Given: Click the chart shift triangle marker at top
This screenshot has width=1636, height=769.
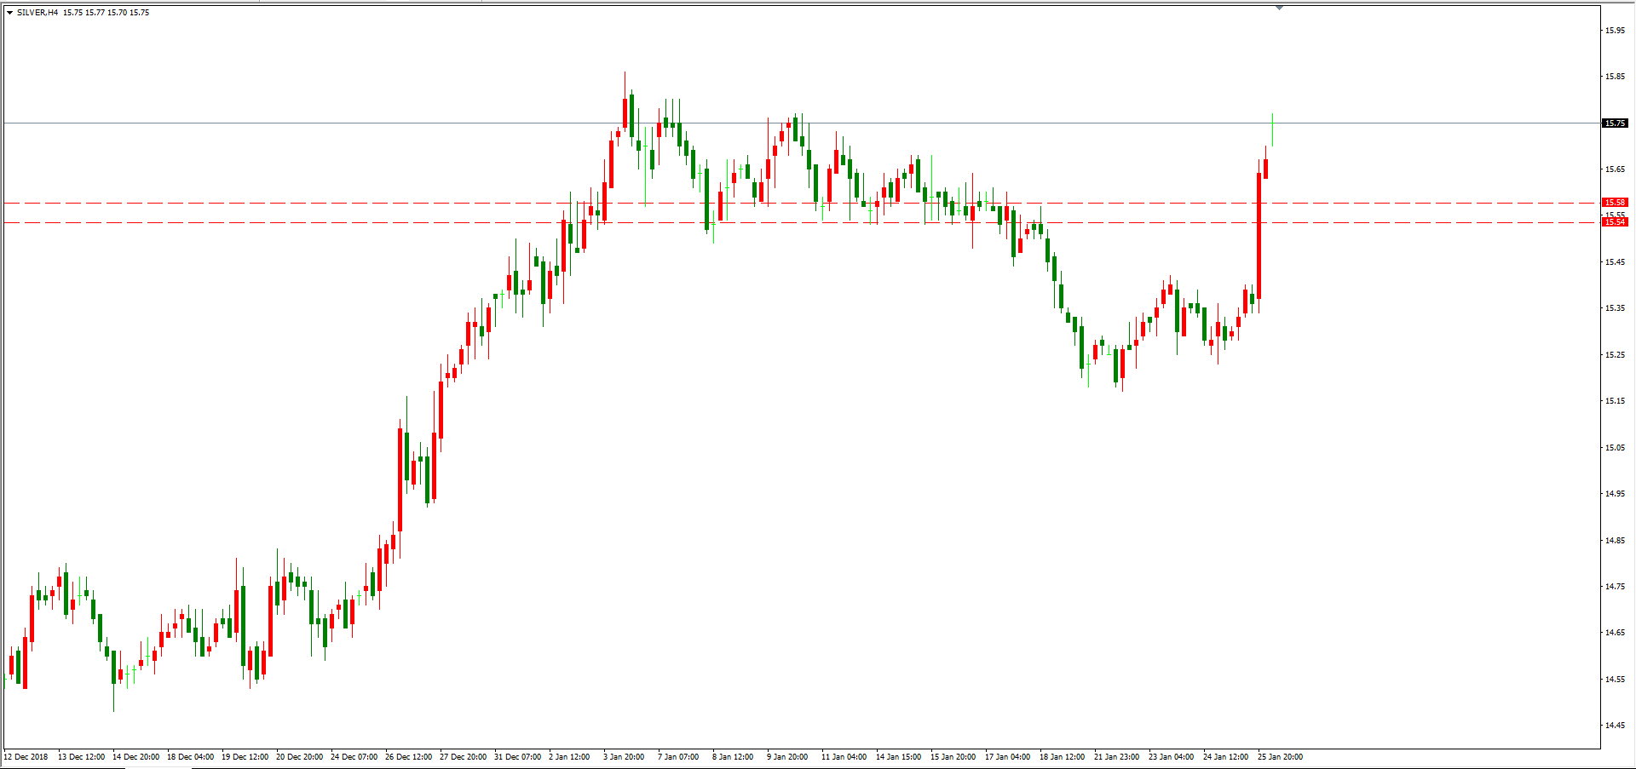Looking at the screenshot, I should [1279, 7].
